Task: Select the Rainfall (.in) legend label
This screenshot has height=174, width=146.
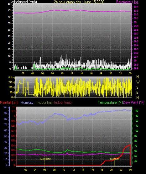Action: coord(9,103)
